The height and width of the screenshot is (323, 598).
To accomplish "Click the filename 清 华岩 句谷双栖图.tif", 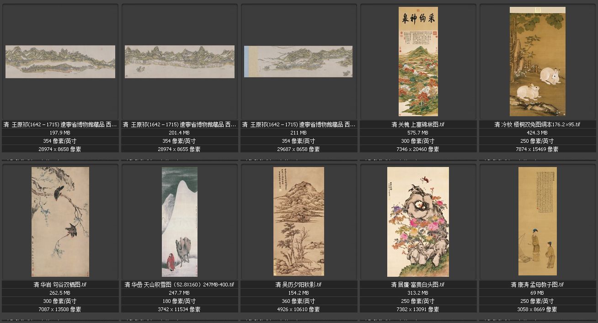I will 60,285.
